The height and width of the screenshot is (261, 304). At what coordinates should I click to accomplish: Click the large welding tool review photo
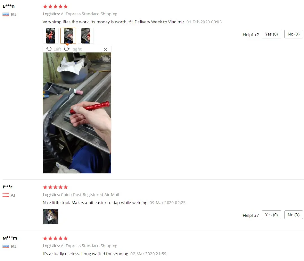pos(77,113)
